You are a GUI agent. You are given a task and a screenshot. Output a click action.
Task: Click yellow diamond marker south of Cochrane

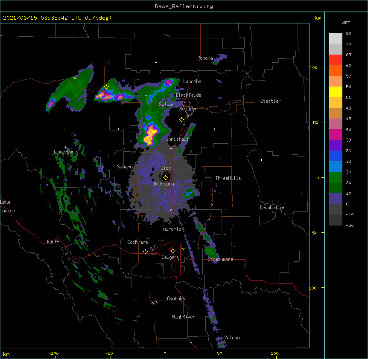click(145, 252)
